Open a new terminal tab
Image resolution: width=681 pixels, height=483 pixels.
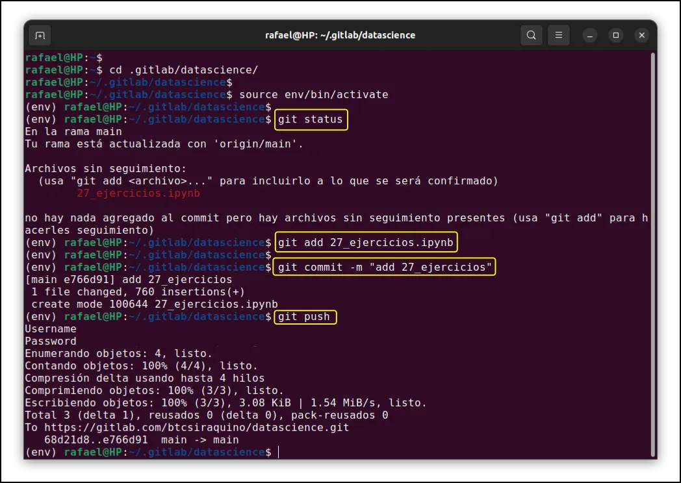tap(40, 36)
